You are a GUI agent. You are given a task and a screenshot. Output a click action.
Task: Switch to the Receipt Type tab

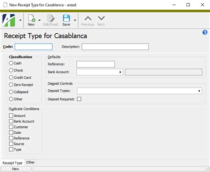12,163
